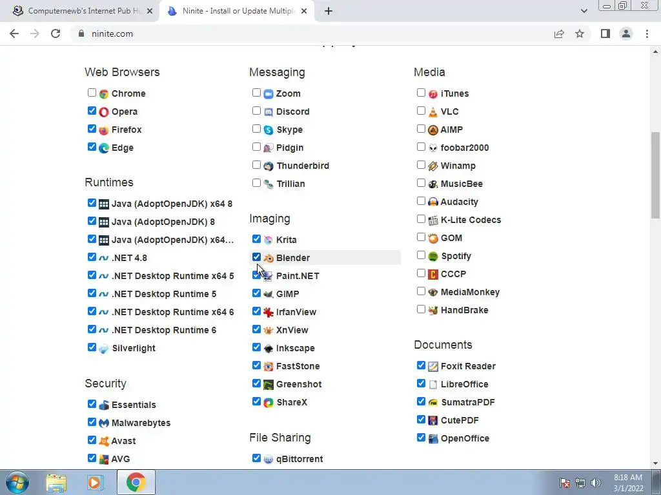The width and height of the screenshot is (661, 495).
Task: Click the Edge logo icon
Action: coord(104,148)
